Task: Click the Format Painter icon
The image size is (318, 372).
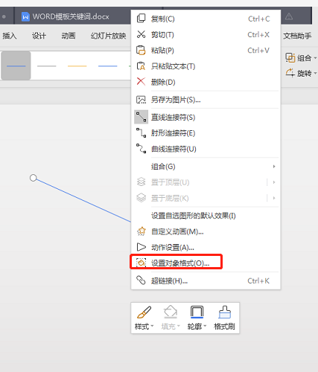Action: [225, 312]
